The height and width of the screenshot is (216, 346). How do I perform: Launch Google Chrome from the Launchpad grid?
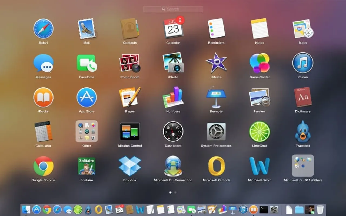click(x=43, y=166)
